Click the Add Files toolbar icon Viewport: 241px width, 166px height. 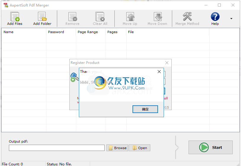coord(15,17)
